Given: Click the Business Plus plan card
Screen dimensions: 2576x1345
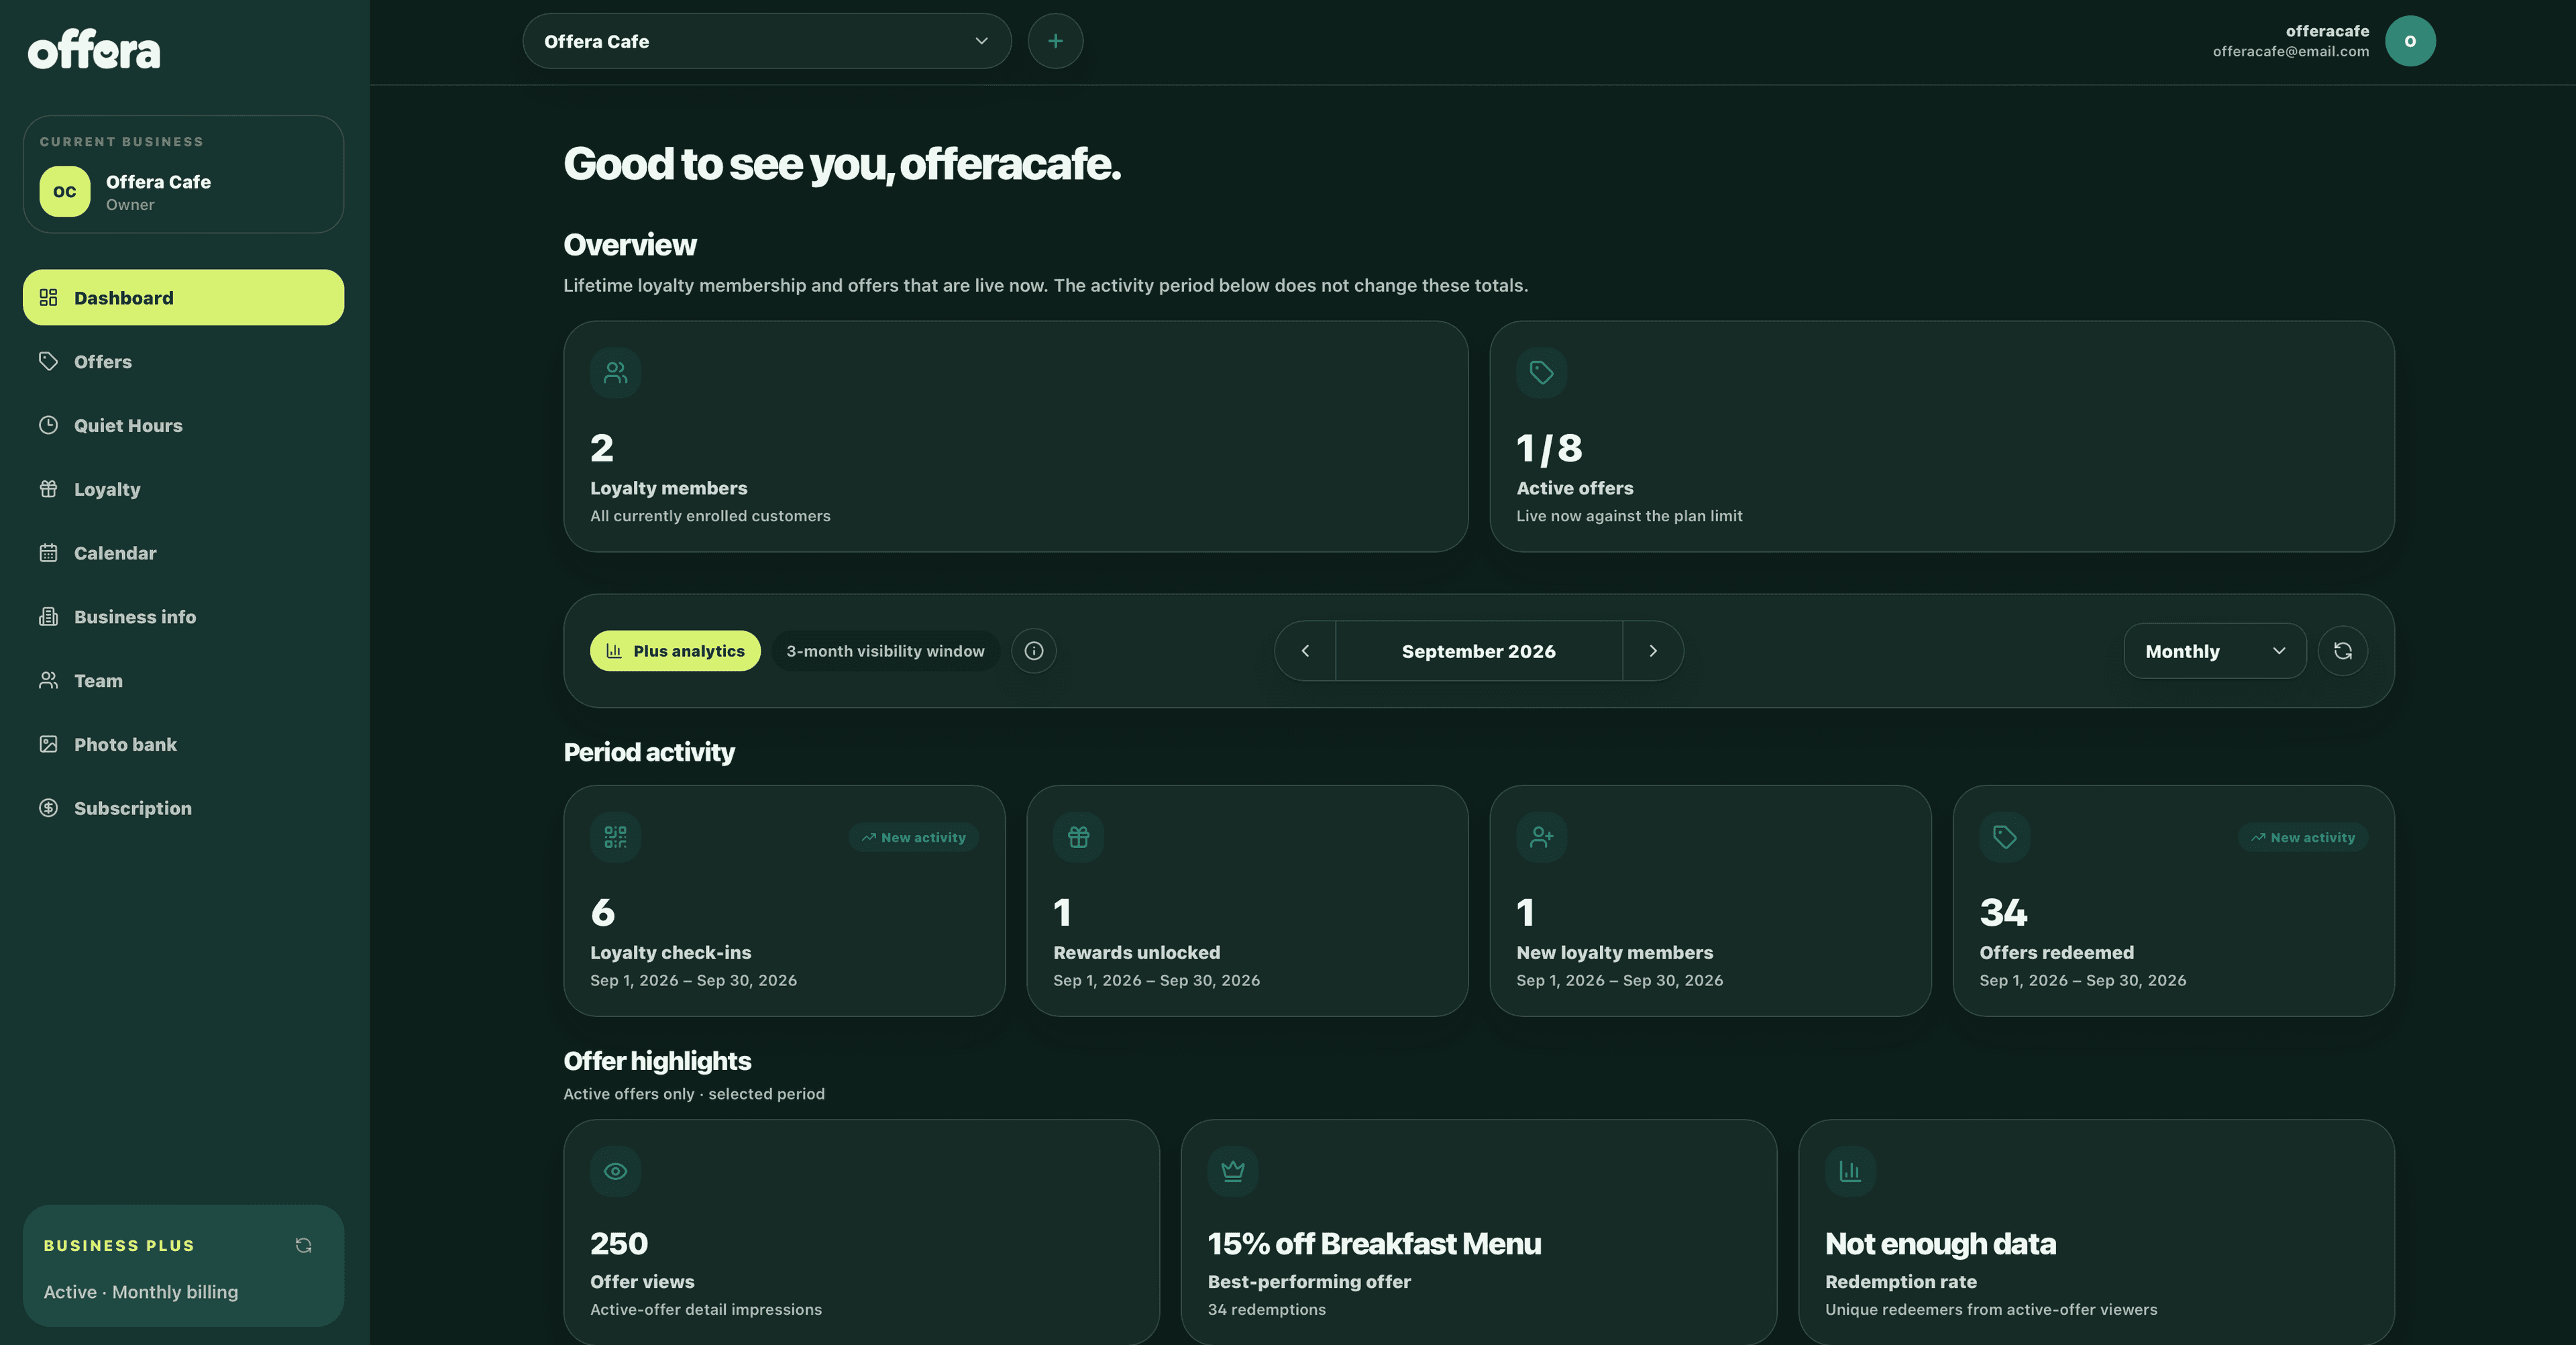Looking at the screenshot, I should tap(183, 1265).
